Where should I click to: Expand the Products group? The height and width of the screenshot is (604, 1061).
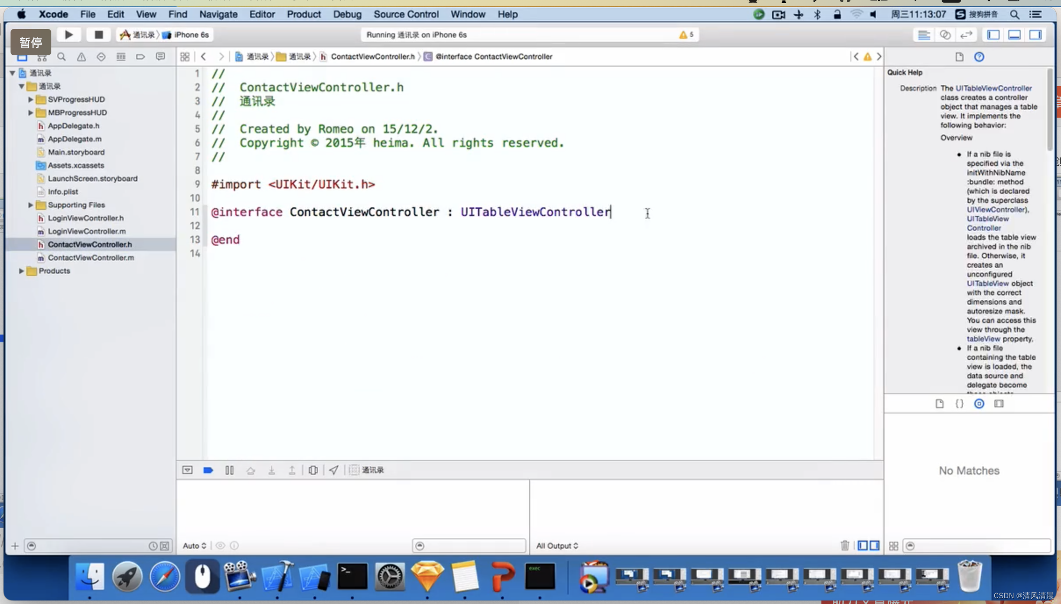pos(21,271)
